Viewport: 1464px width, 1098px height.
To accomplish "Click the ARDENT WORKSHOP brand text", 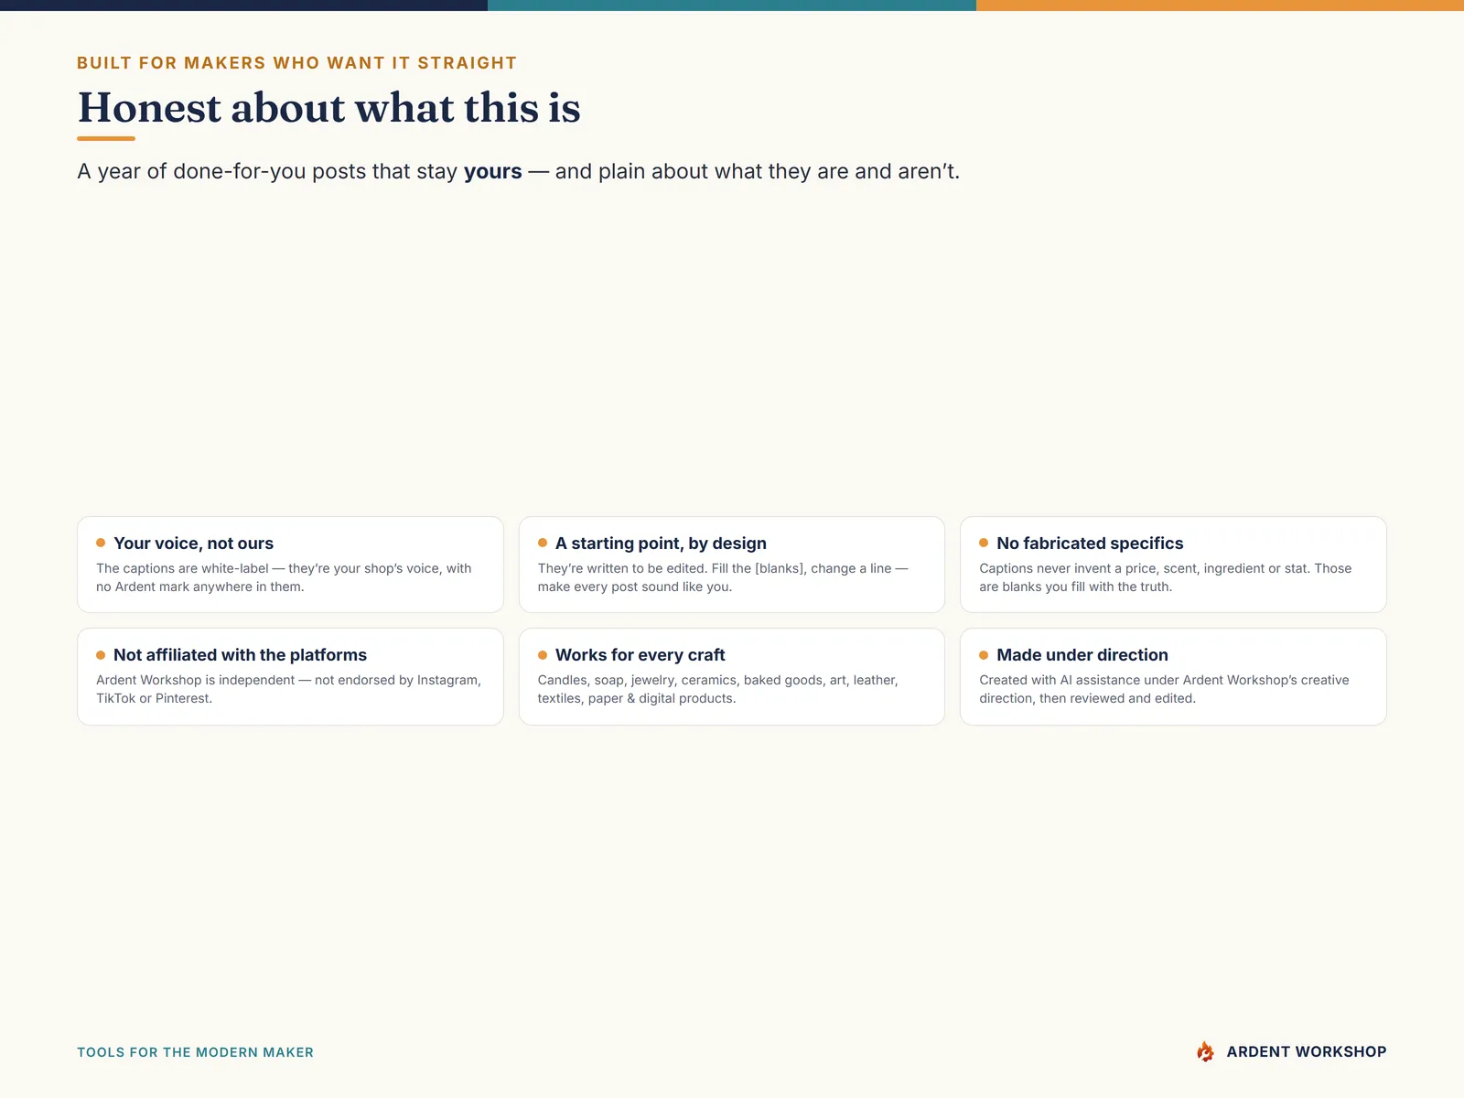I will 1307,1052.
